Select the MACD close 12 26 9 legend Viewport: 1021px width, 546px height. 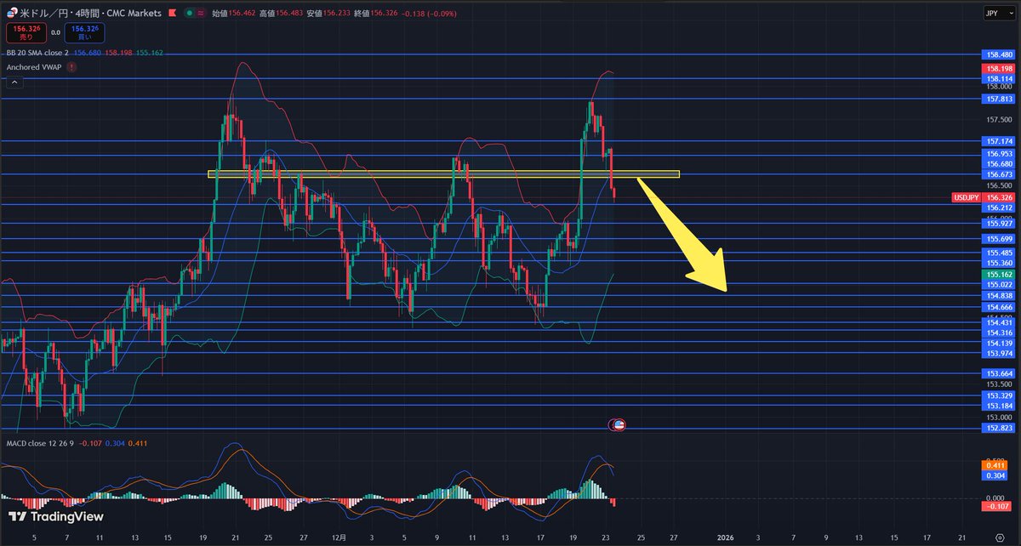pyautogui.click(x=40, y=444)
